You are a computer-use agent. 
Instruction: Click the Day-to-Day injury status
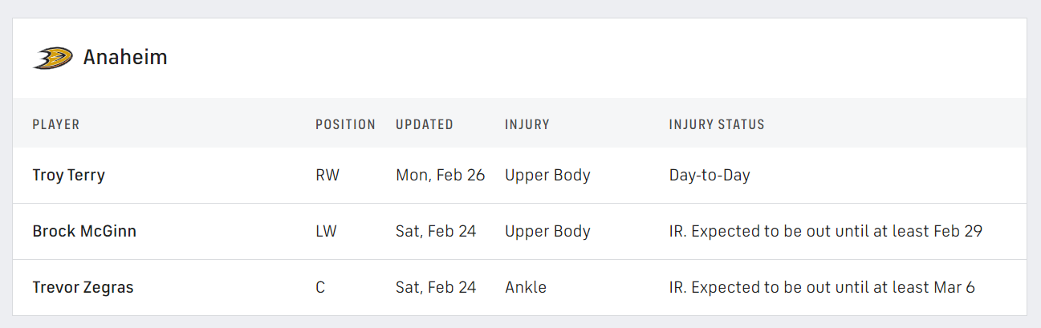[710, 175]
